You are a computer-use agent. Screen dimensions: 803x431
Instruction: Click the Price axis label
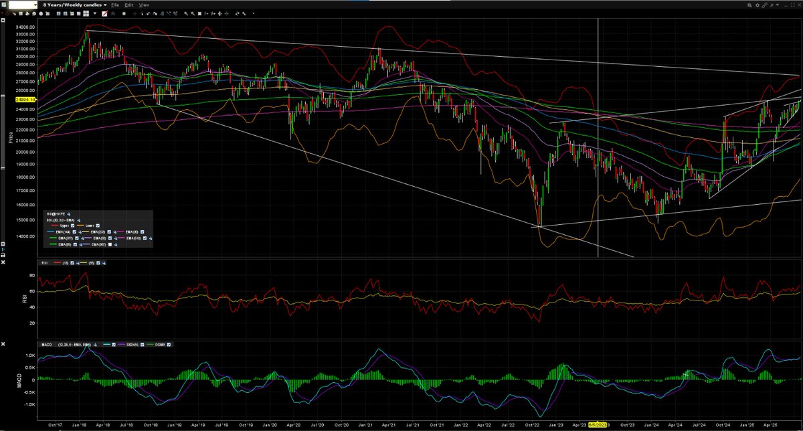[10, 139]
